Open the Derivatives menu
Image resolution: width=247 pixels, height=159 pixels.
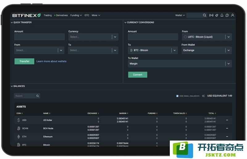coord(61,15)
